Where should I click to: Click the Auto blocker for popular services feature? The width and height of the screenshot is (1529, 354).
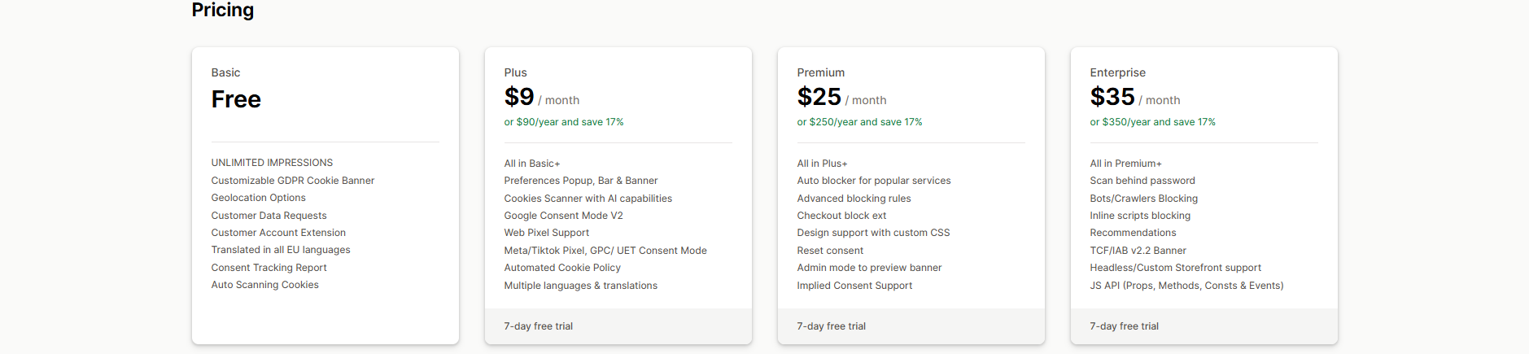coord(873,181)
